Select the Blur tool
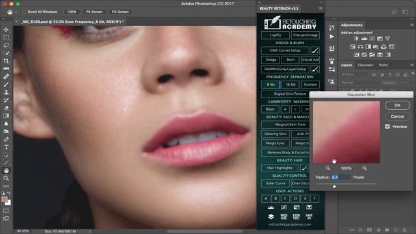 coord(6,123)
